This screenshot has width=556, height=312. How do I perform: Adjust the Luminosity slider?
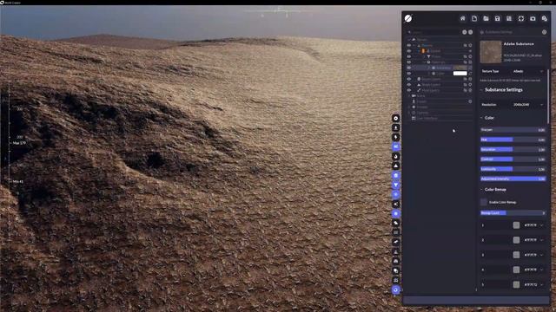(513, 169)
